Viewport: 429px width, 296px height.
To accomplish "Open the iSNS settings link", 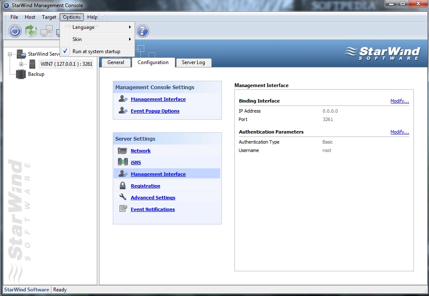I will (x=136, y=162).
